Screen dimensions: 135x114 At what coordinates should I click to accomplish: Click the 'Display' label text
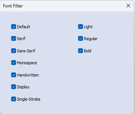tap(23, 87)
